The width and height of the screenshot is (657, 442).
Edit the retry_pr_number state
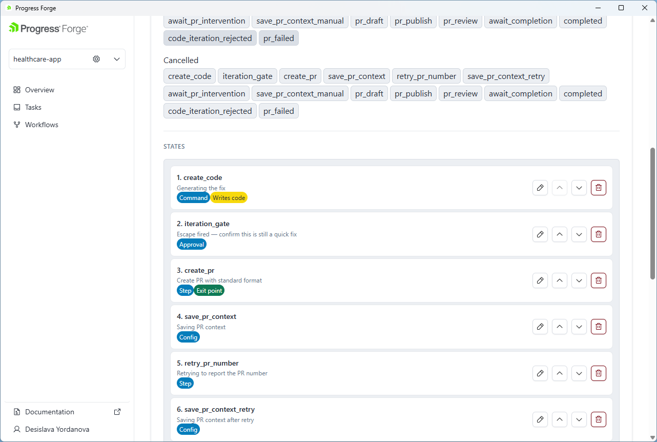tap(540, 373)
